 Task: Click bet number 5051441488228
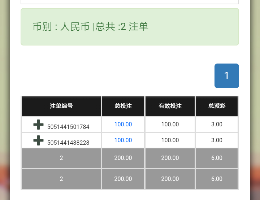(x=68, y=143)
